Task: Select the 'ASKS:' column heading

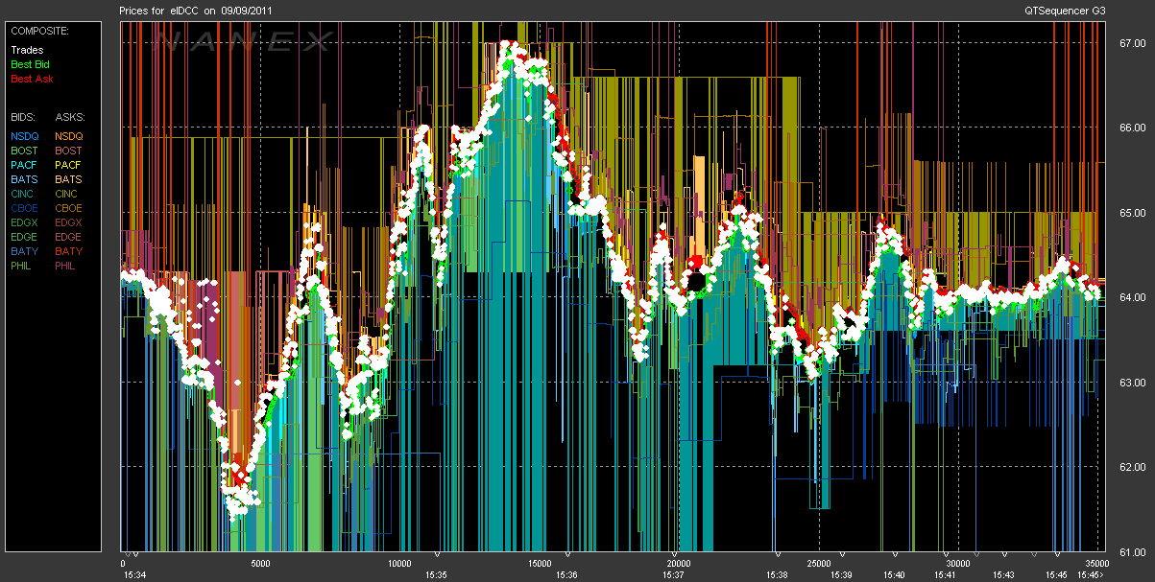Action: (70, 117)
